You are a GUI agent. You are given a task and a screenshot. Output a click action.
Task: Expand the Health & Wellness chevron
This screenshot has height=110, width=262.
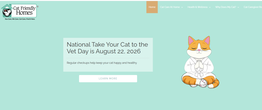click(210, 7)
